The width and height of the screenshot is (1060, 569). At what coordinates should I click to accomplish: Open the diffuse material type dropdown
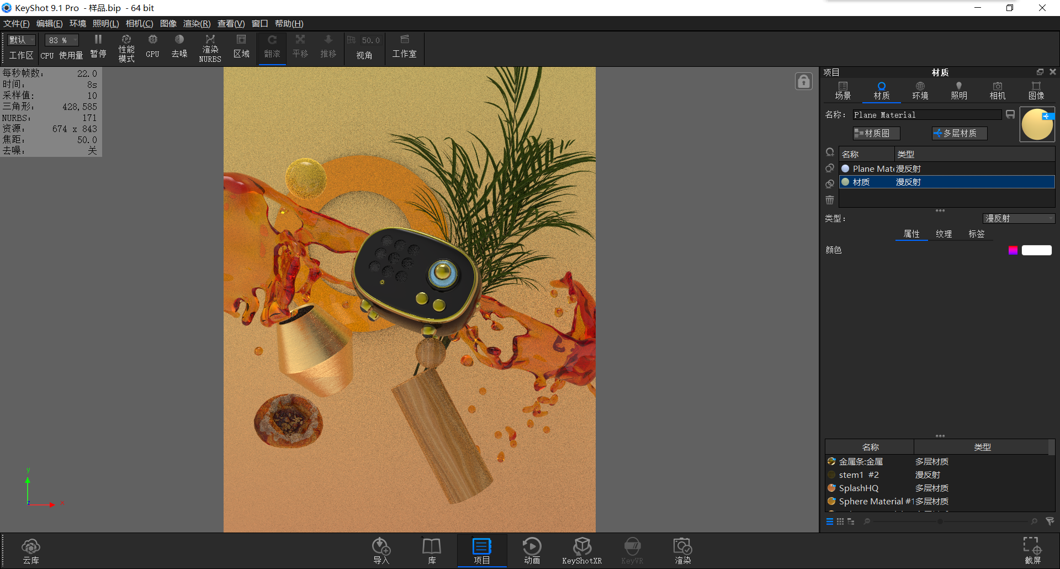[x=1019, y=218]
